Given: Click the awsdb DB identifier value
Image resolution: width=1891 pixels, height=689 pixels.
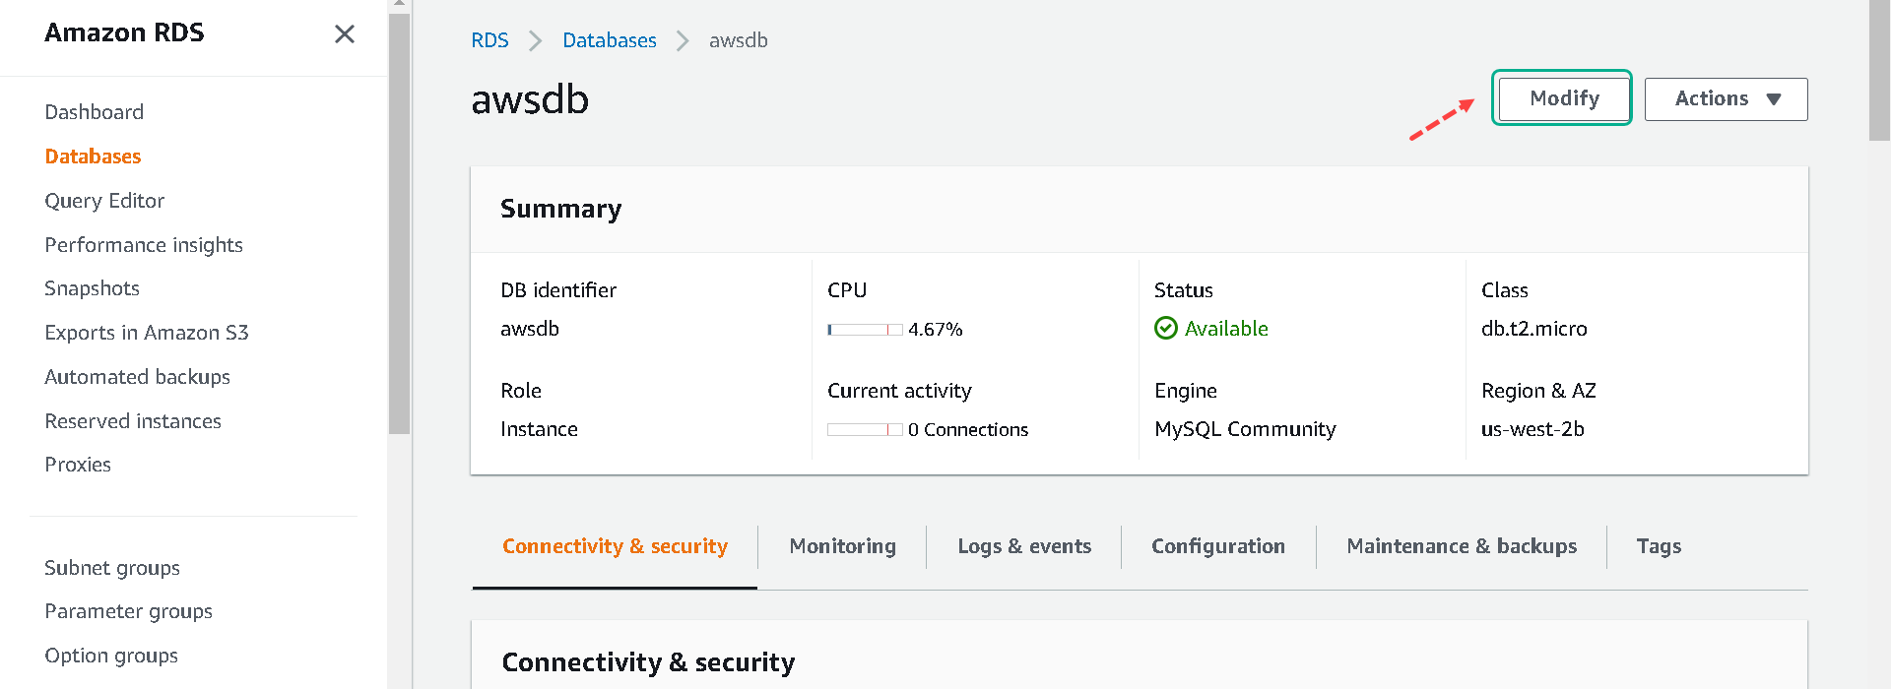Looking at the screenshot, I should click(x=530, y=329).
